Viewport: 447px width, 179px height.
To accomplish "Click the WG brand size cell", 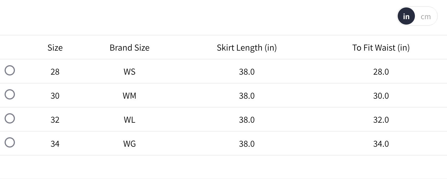I will [130, 144].
